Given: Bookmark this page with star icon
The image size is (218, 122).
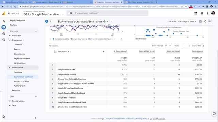Looking at the screenshot, I should (x=186, y=6).
